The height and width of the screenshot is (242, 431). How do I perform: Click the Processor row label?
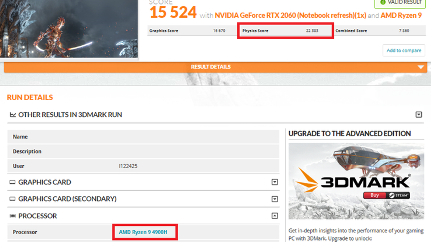(x=25, y=232)
